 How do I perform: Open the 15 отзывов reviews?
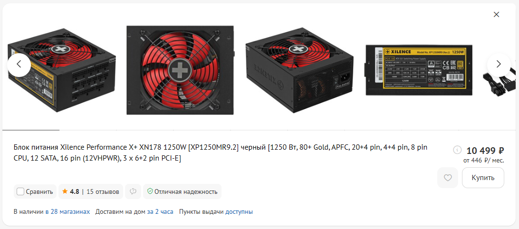(103, 191)
